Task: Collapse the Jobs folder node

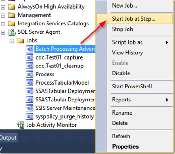Action: pos(12,41)
